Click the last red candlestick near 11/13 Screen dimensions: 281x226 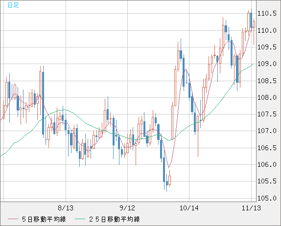(254, 24)
